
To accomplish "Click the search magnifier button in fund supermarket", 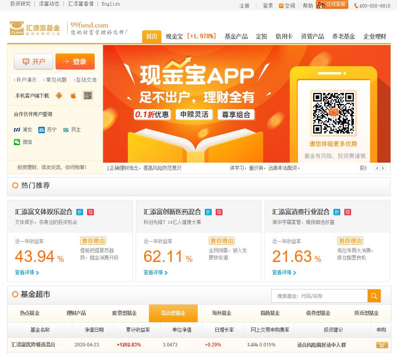I will pos(374,296).
